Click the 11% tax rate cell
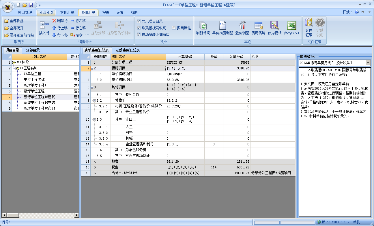 pos(214,167)
